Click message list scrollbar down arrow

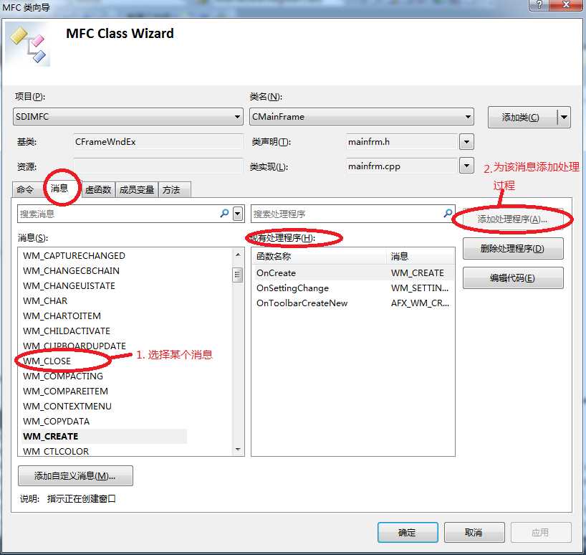pos(238,449)
